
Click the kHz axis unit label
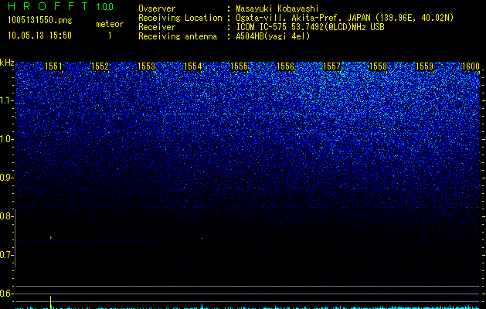tap(7, 63)
